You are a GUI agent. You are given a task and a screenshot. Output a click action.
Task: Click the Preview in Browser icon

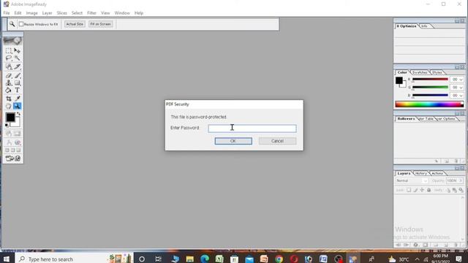coord(18,159)
